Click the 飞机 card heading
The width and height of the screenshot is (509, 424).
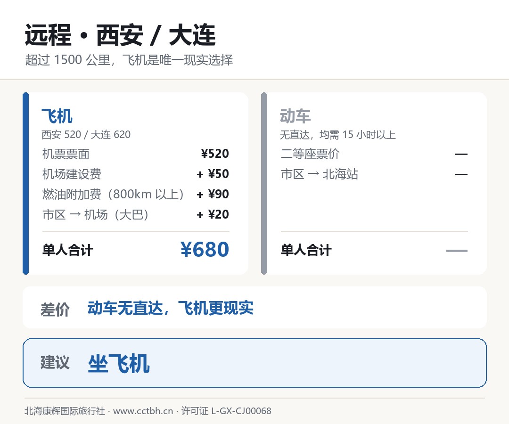(57, 116)
